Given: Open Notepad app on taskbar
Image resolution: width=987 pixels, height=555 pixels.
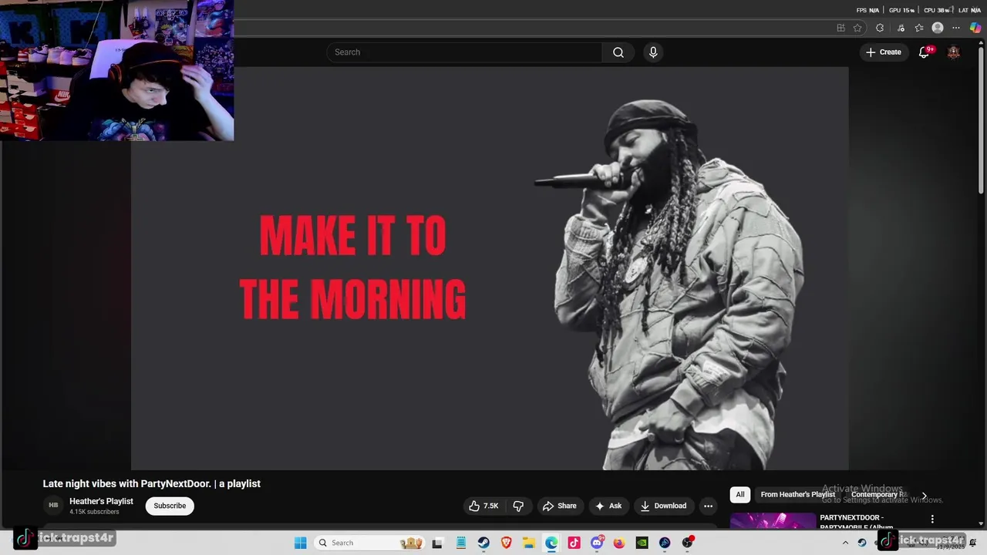Looking at the screenshot, I should 460,543.
